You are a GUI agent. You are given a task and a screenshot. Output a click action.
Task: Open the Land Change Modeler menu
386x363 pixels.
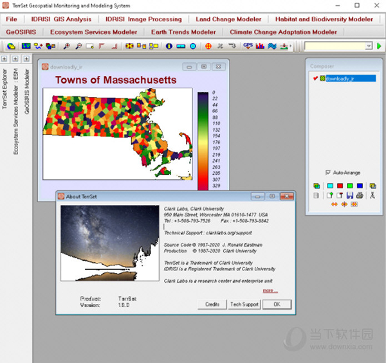[228, 19]
